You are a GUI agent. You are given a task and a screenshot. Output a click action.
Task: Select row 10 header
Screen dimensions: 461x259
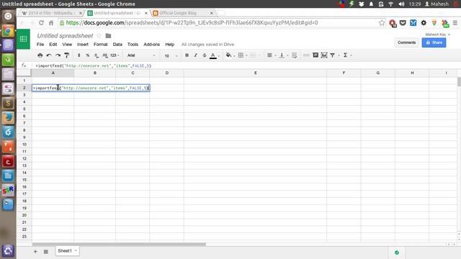click(x=24, y=145)
